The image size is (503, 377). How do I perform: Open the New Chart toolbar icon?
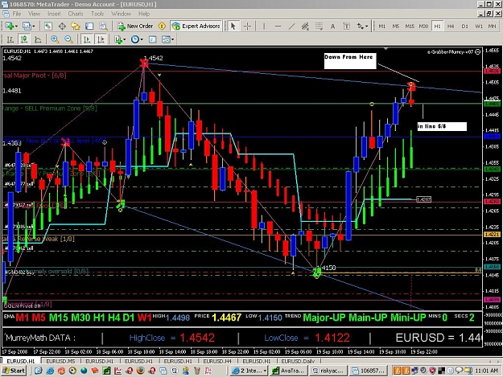point(9,26)
